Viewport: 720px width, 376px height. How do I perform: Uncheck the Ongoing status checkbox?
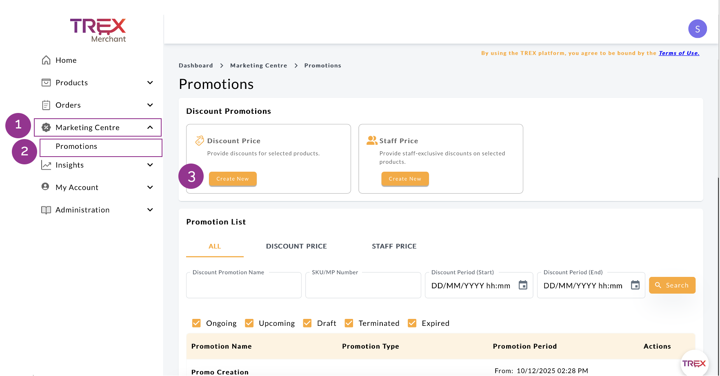point(196,323)
